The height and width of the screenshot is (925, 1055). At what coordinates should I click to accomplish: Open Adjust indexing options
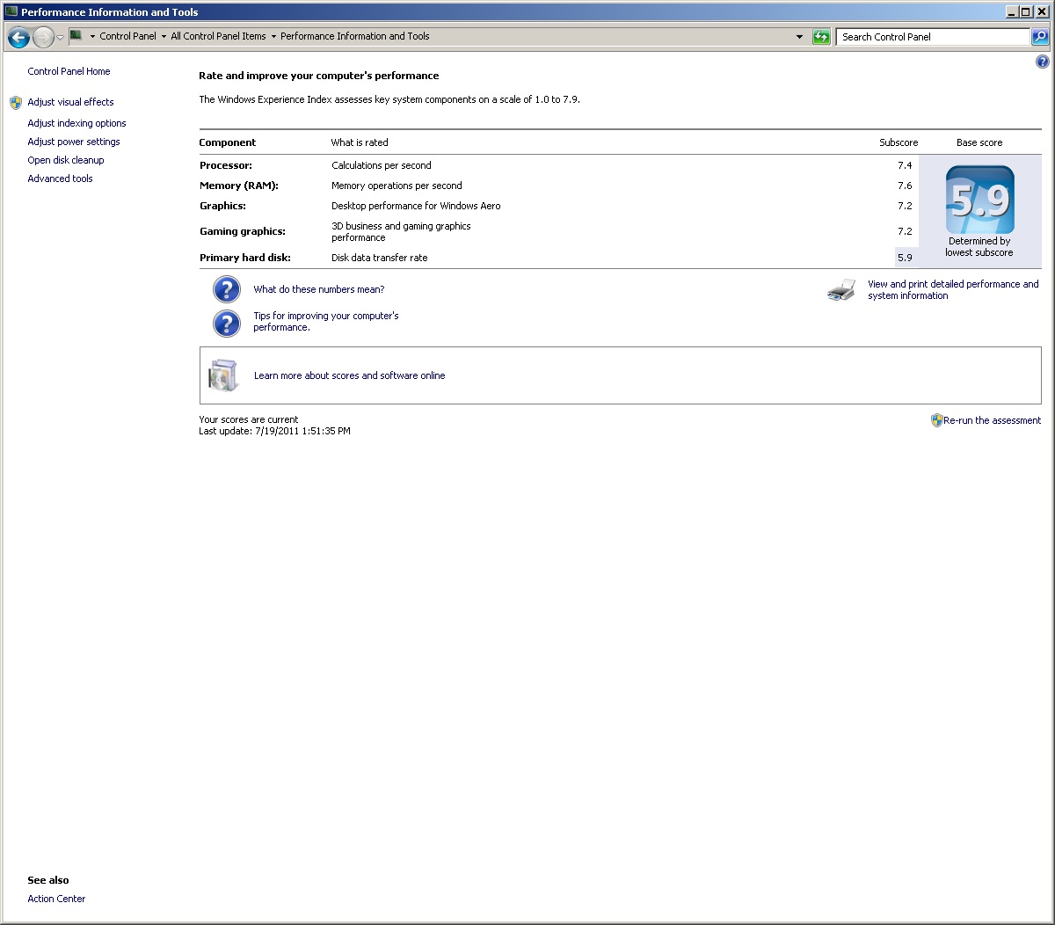76,123
